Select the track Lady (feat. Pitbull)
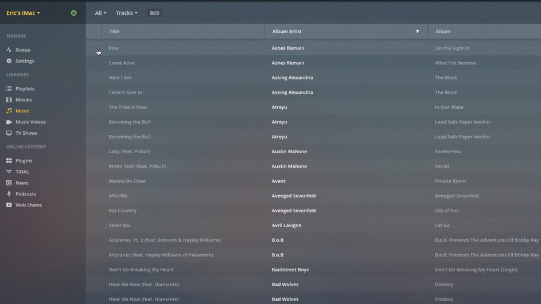The image size is (541, 304). 130,151
